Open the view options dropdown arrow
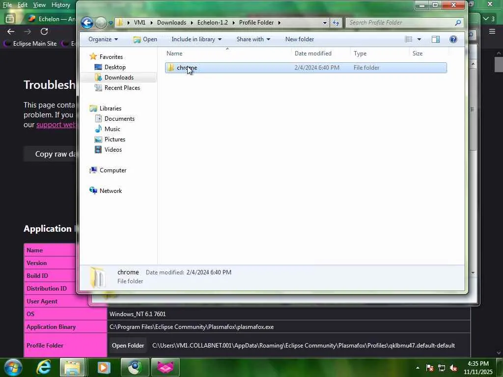The width and height of the screenshot is (503, 377). (x=419, y=39)
